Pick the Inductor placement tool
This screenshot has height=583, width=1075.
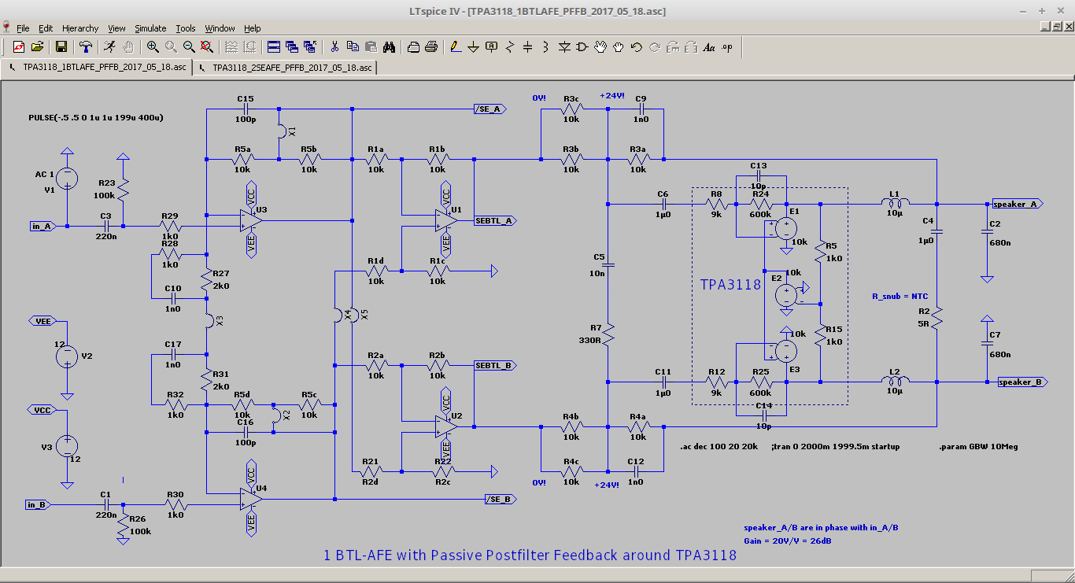pos(545,47)
